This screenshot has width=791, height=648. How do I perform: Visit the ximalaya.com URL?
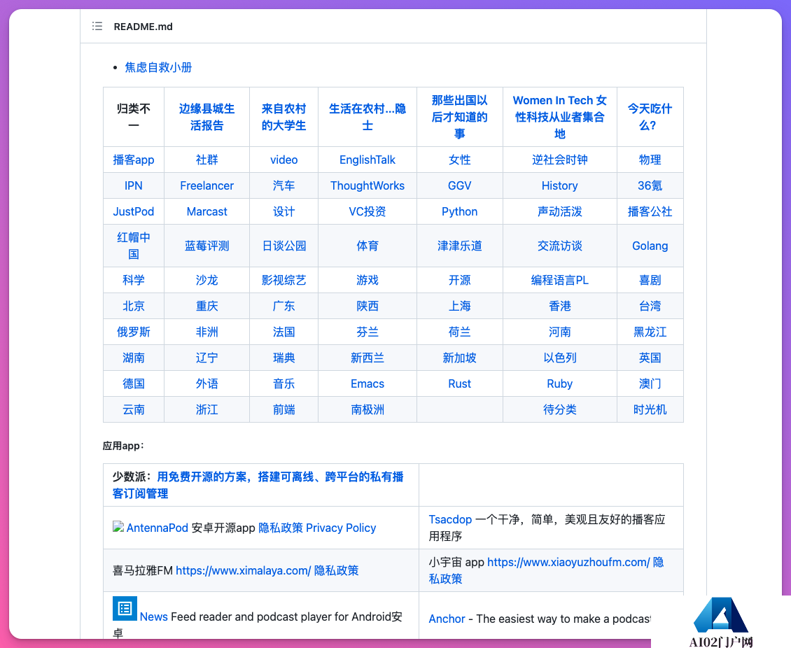[x=243, y=570]
